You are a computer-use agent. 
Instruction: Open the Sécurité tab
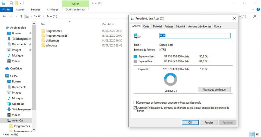tap(180, 26)
